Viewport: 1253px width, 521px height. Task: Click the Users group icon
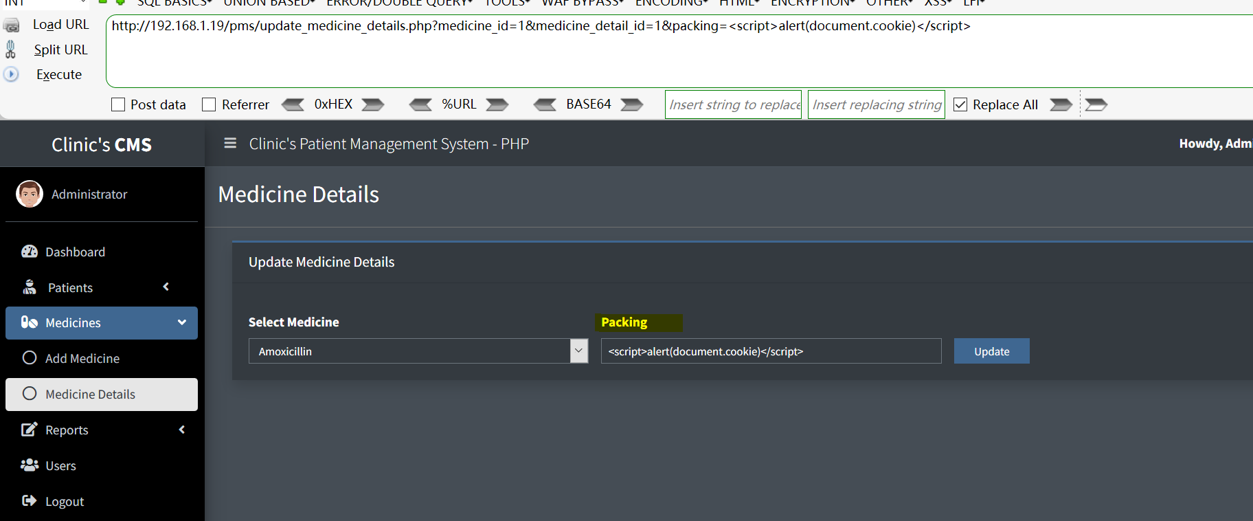(x=30, y=465)
